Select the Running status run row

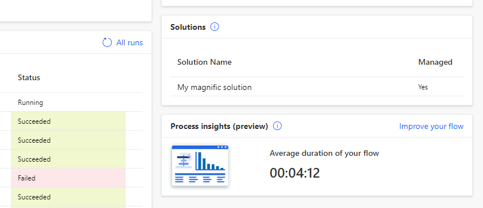(x=72, y=103)
